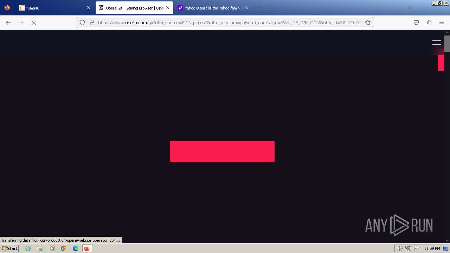Open File Explorer from taskbar
Image resolution: width=450 pixels, height=253 pixels.
click(x=40, y=248)
